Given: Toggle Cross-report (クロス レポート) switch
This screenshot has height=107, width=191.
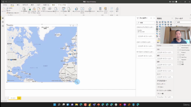Looking at the screenshot, I should coord(162,87).
